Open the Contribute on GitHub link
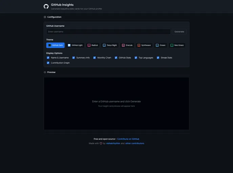 128,139
